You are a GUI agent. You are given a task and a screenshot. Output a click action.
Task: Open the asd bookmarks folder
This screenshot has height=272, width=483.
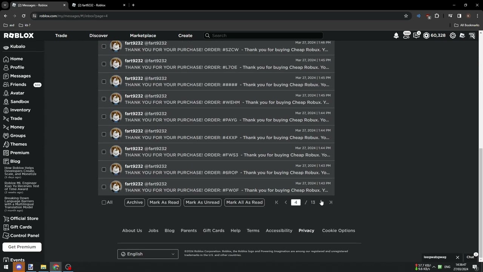pyautogui.click(x=9, y=25)
